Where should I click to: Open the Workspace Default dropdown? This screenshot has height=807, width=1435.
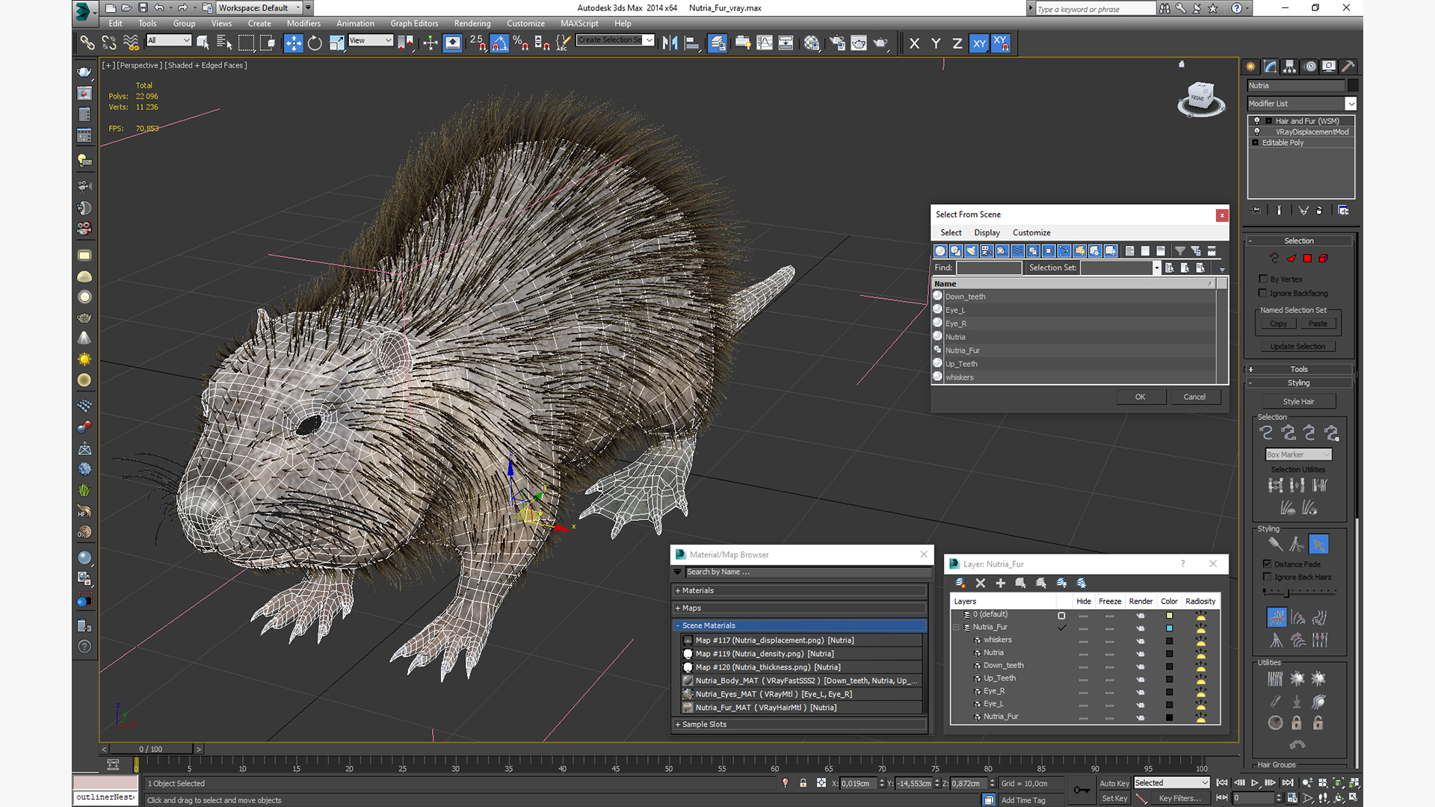(259, 8)
